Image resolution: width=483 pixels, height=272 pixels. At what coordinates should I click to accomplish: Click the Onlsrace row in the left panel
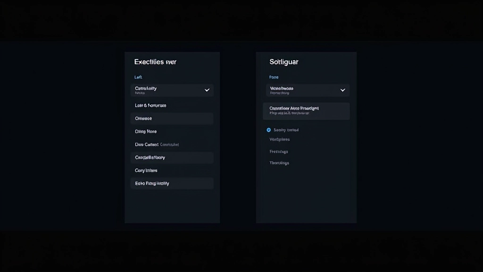(x=172, y=118)
